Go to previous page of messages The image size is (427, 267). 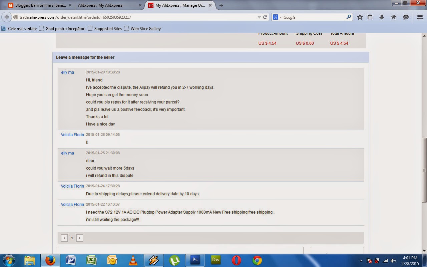(64, 238)
